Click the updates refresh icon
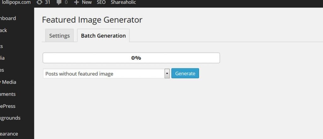Viewport: 323px width, 139px height. [x=39, y=3]
